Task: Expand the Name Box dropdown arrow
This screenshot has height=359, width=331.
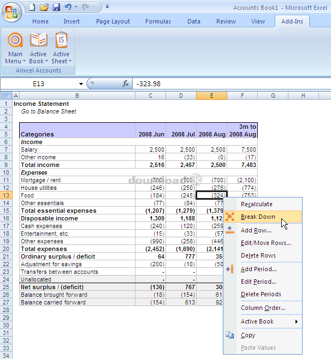Action: pyautogui.click(x=81, y=84)
